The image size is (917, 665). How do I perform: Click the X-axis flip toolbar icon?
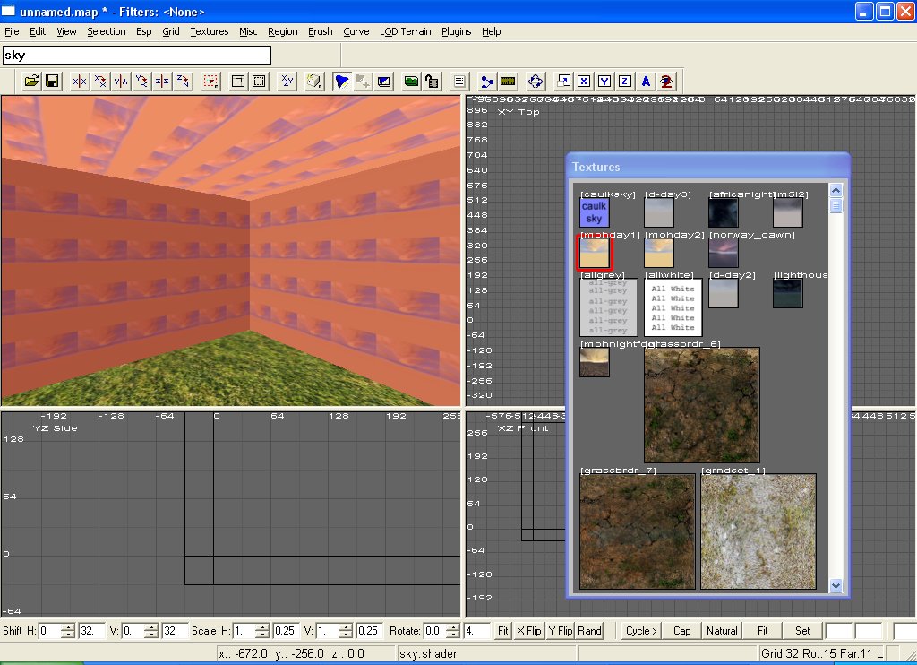pyautogui.click(x=80, y=82)
